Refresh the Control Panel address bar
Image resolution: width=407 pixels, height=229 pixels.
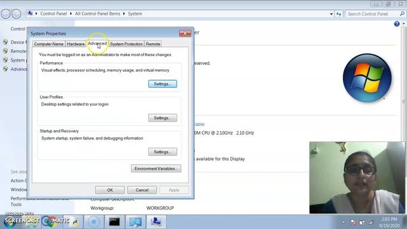point(339,14)
